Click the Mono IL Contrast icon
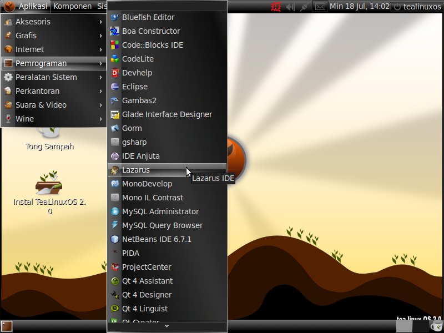444x333 pixels. pos(115,198)
